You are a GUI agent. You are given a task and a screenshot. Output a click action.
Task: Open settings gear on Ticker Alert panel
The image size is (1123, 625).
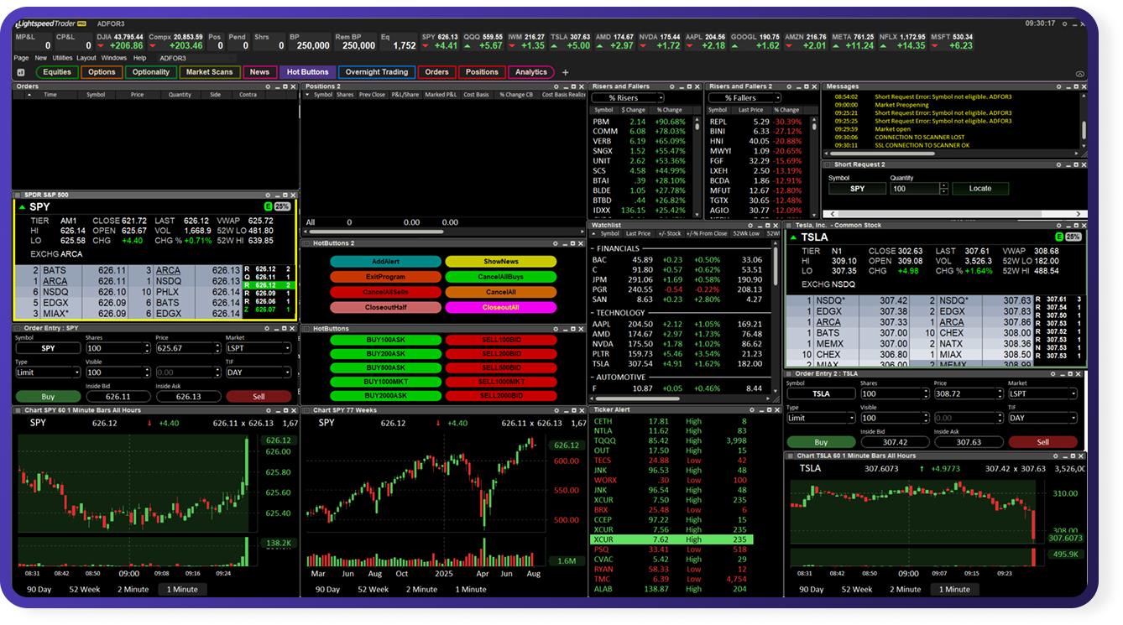753,410
